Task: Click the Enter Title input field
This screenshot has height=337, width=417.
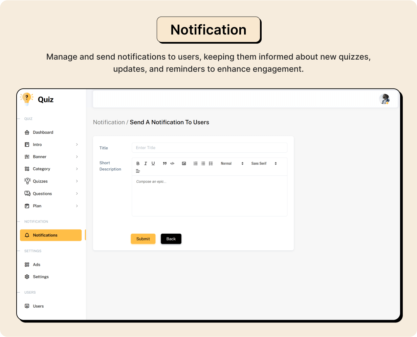Action: pyautogui.click(x=209, y=148)
